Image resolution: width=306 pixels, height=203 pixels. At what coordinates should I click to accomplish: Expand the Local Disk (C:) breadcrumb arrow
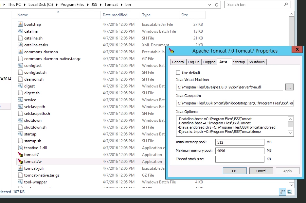point(57,5)
